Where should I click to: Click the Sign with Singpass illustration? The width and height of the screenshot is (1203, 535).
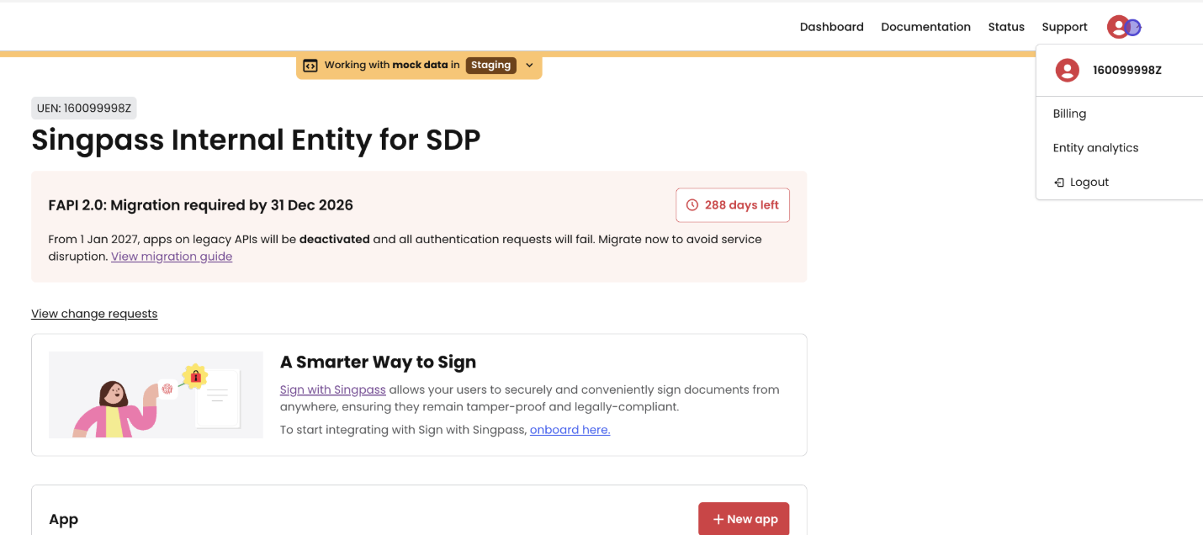click(x=156, y=395)
